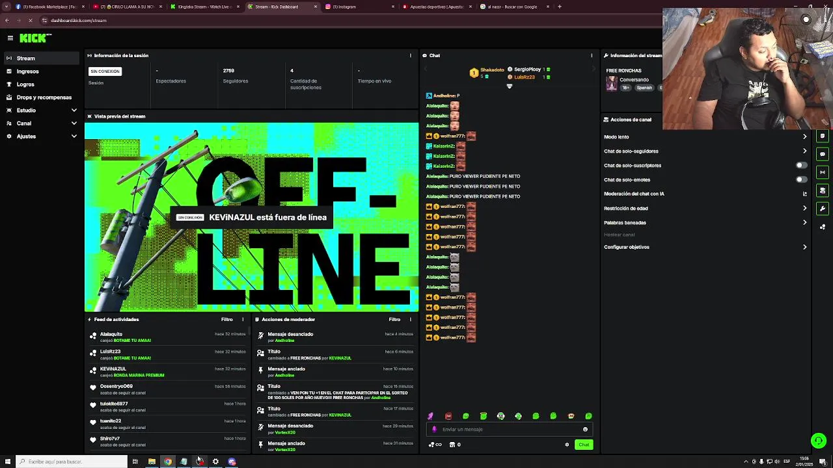Click the Windows taskbar search box
833x468 pixels.
pyautogui.click(x=72, y=461)
